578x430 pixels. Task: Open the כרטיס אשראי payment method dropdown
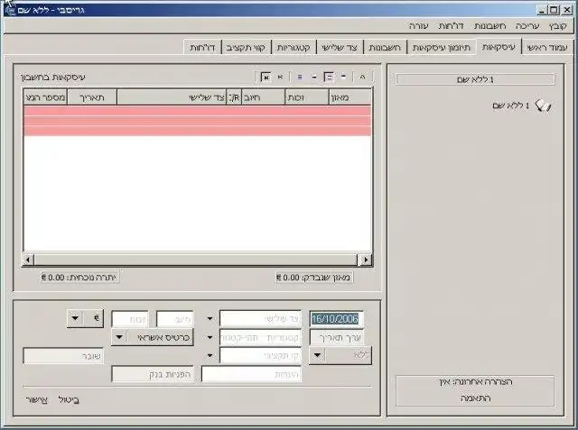point(153,337)
